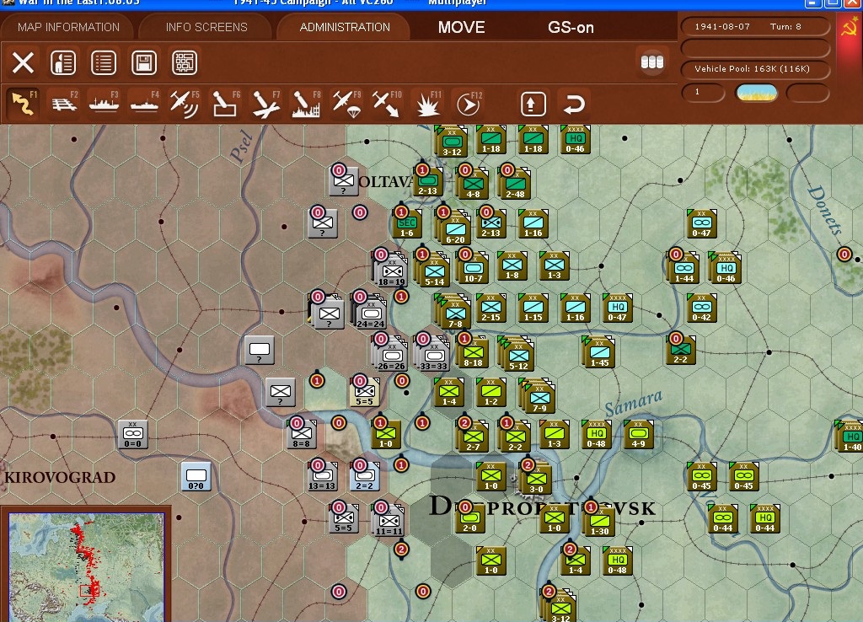Image resolution: width=863 pixels, height=622 pixels.
Task: Select the Soviet unit stack 7-9
Action: [x=538, y=396]
